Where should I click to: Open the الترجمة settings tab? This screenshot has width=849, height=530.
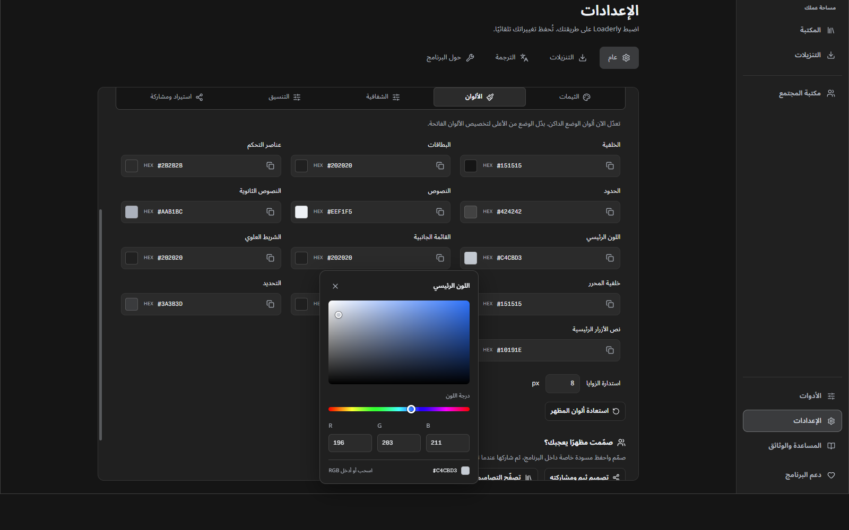(512, 58)
